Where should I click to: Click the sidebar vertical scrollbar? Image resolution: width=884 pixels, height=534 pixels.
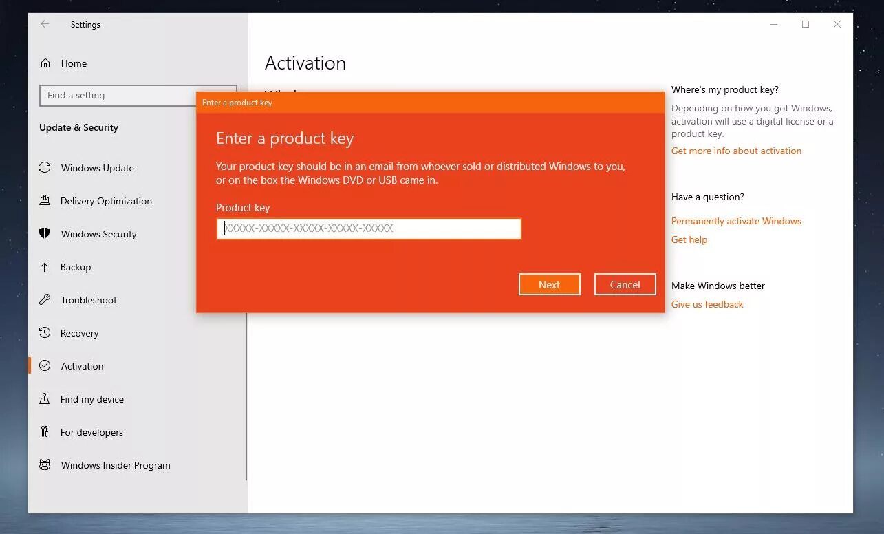246,396
